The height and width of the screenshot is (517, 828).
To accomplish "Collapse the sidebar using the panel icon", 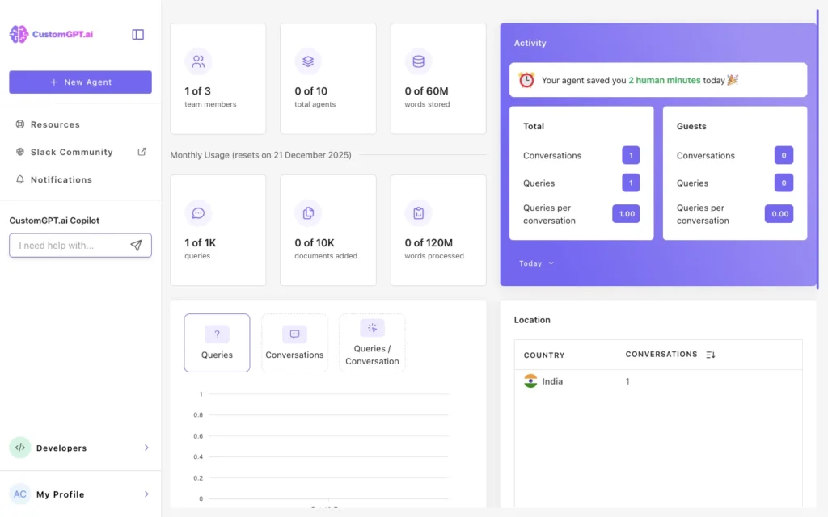I will click(x=137, y=34).
